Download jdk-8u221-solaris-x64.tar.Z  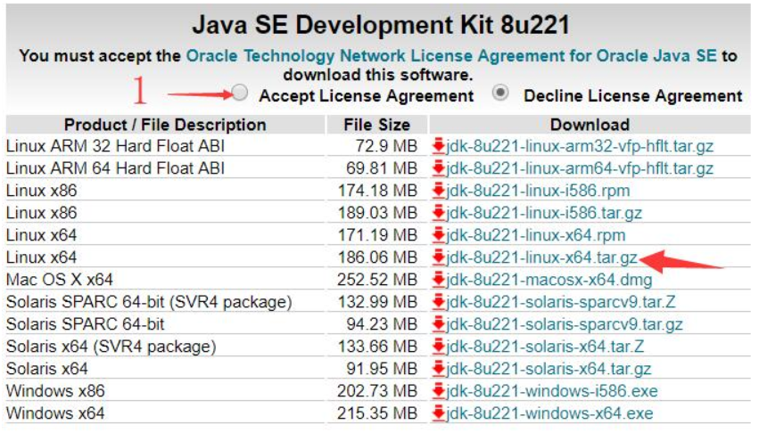tap(545, 347)
